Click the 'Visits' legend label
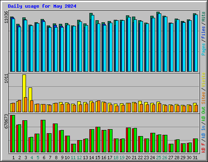The image size is (208, 162). [x=204, y=80]
